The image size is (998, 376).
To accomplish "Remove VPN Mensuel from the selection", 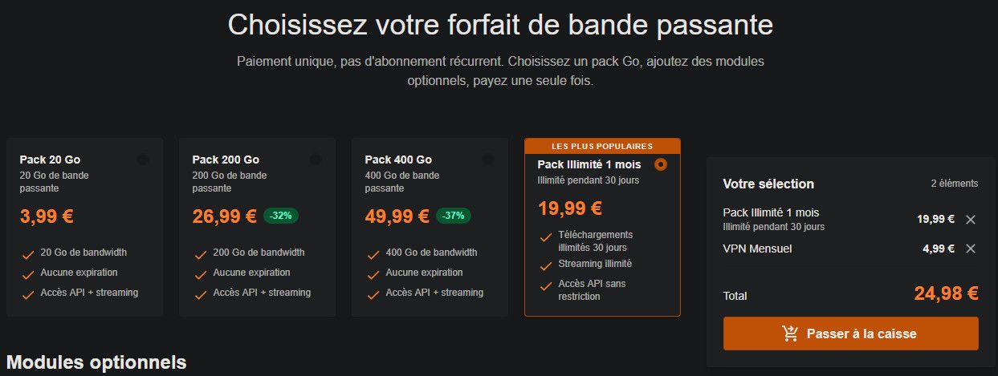I will point(970,249).
